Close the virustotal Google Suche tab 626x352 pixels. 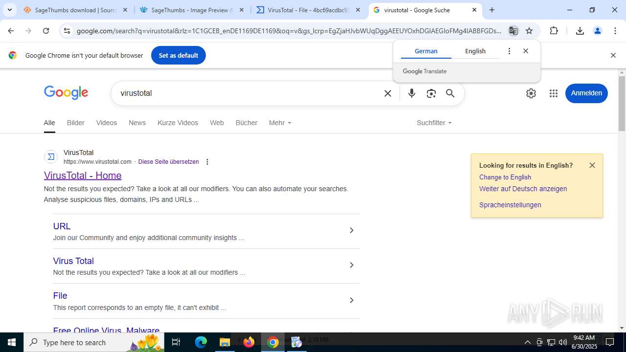tap(474, 10)
